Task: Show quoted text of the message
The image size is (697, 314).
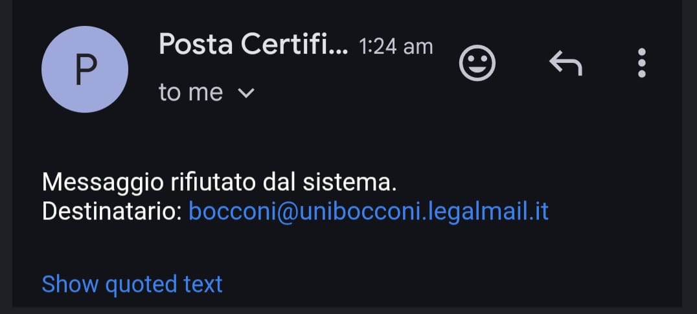Action: click(132, 284)
